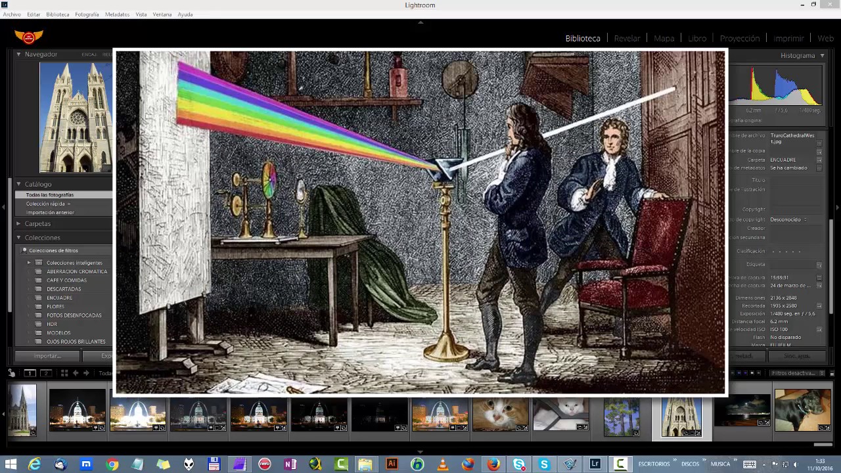This screenshot has height=473, width=841.
Task: Open the Biblioteca menu
Action: pos(58,14)
